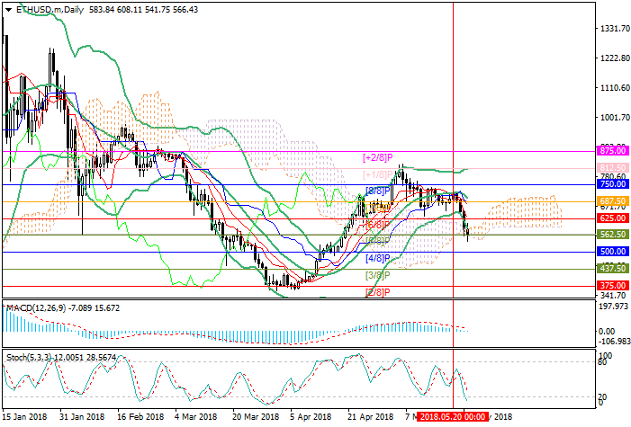Click the magenta 875.00 price level tag
631x427 pixels.
coord(612,152)
